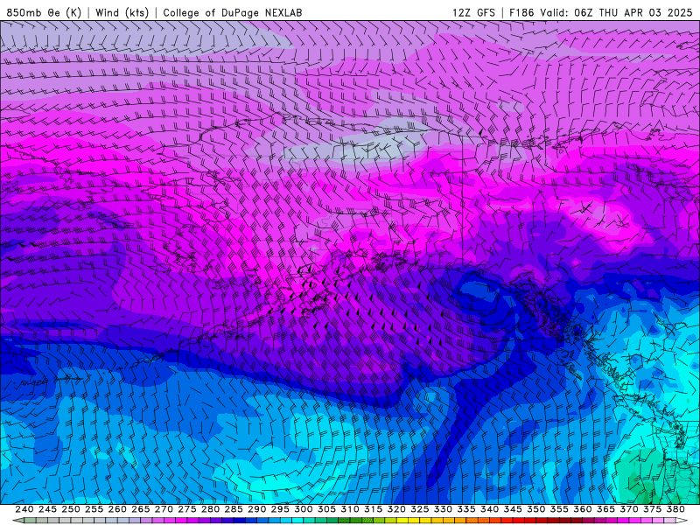Select the 265 value on the color scale
Screen dimensions: 700x525
point(140,509)
